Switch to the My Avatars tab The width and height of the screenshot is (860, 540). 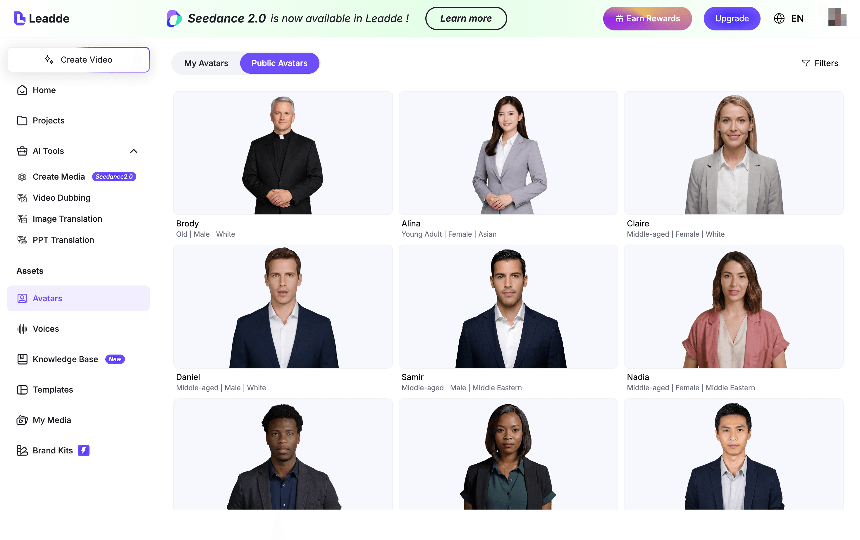point(206,63)
